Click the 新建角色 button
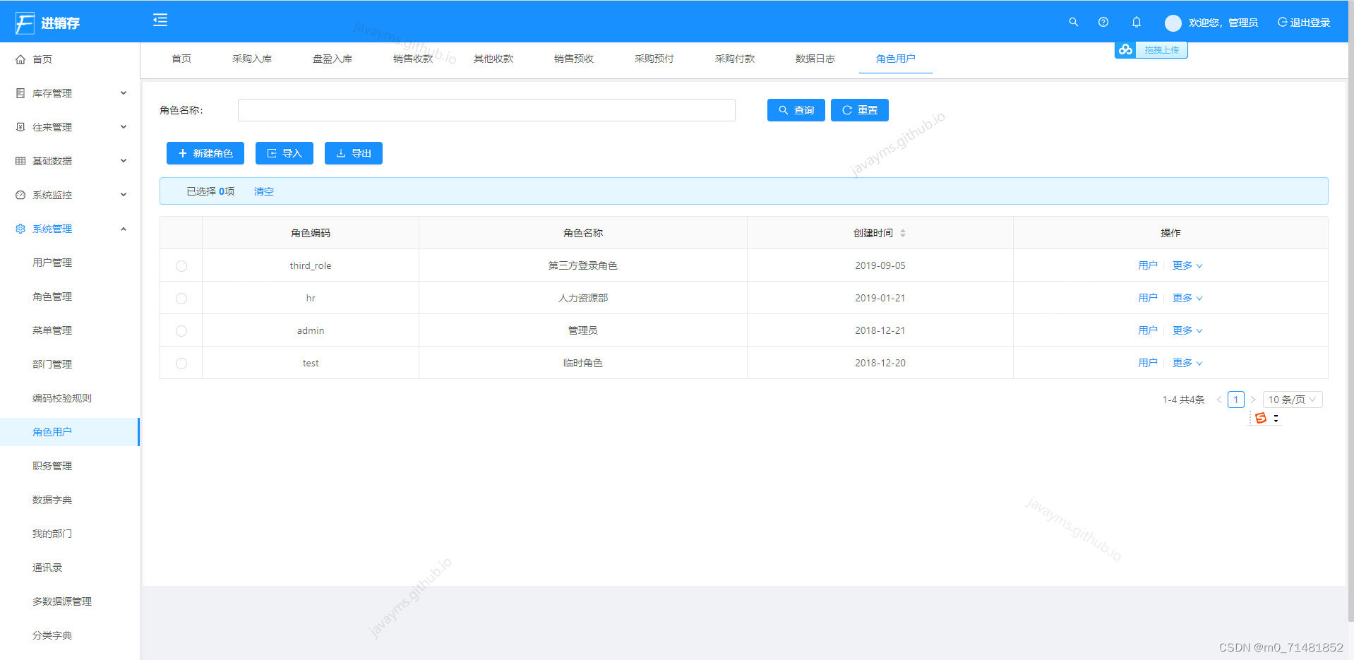 [205, 153]
